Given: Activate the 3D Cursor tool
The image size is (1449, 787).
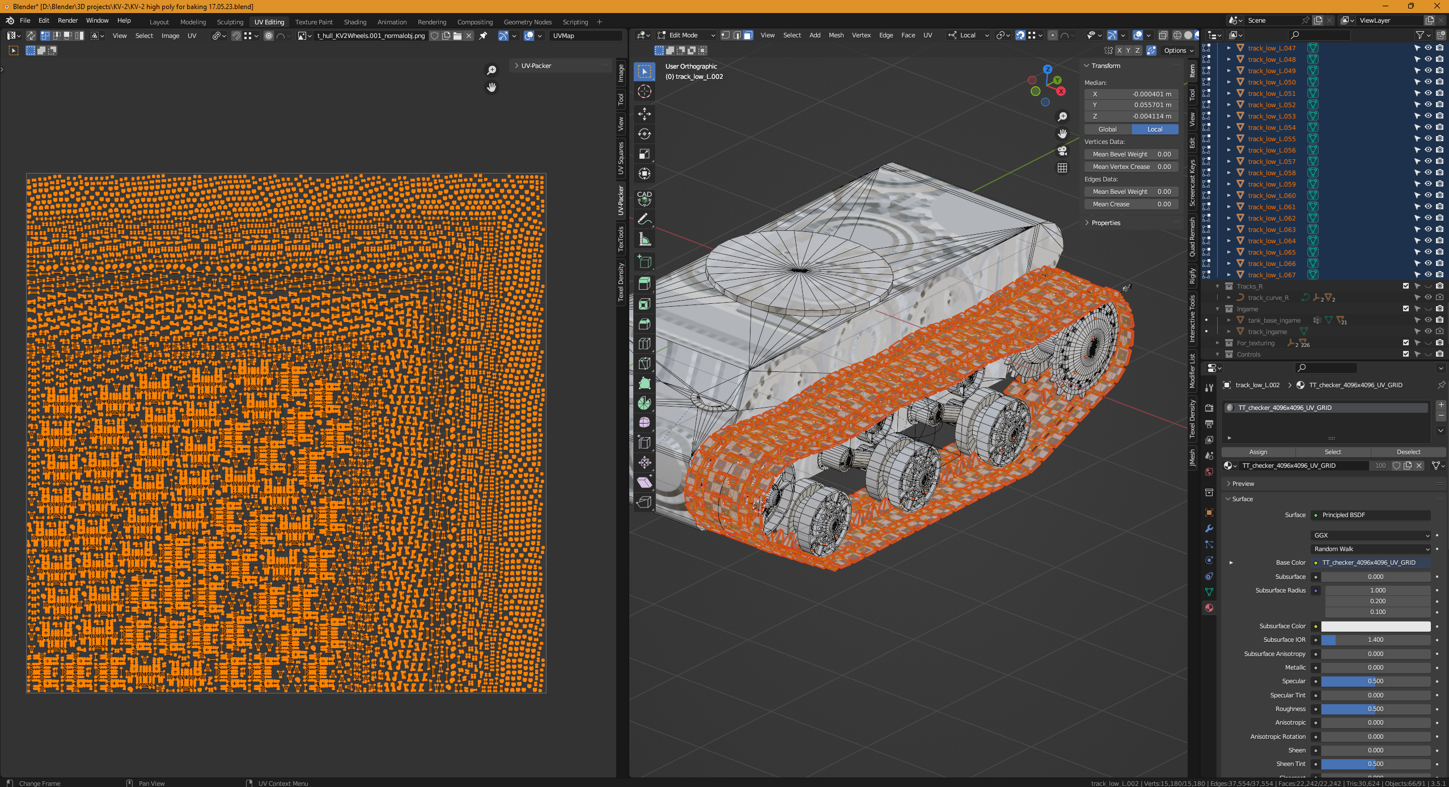Looking at the screenshot, I should pyautogui.click(x=645, y=91).
